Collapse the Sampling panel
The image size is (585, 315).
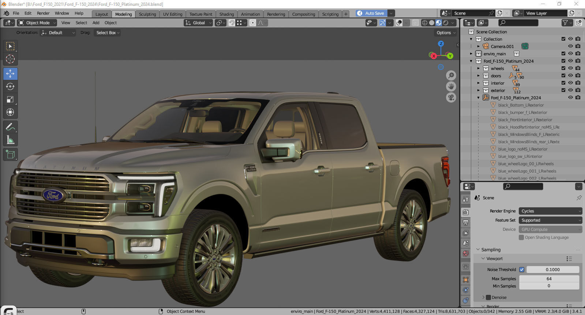pos(478,249)
